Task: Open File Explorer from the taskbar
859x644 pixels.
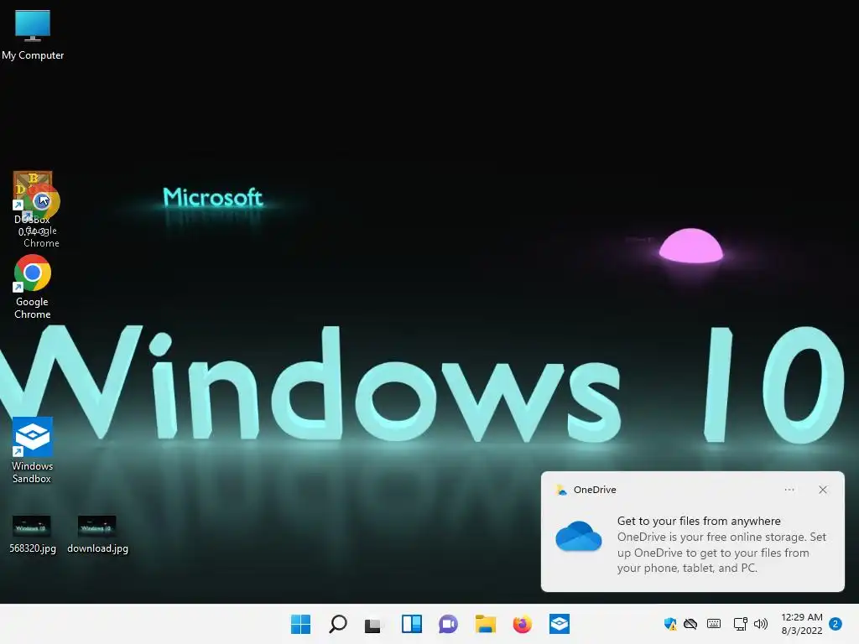Action: pos(486,624)
